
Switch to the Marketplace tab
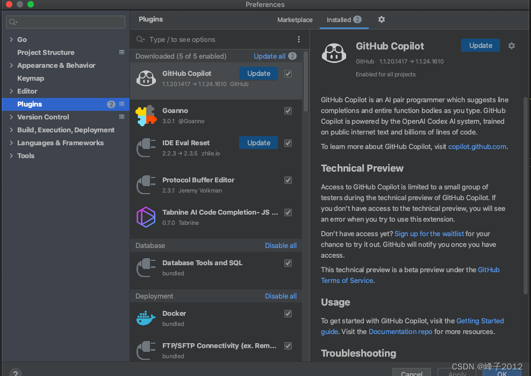coord(295,20)
